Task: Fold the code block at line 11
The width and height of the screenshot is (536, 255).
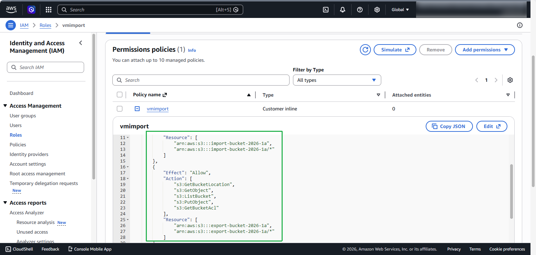Action: pyautogui.click(x=128, y=138)
